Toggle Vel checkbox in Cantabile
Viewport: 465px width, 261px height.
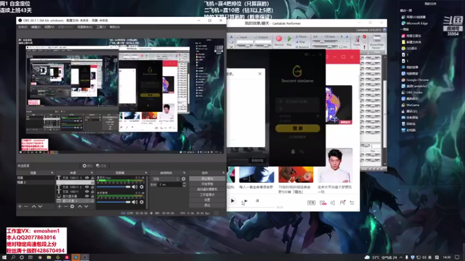[x=341, y=47]
